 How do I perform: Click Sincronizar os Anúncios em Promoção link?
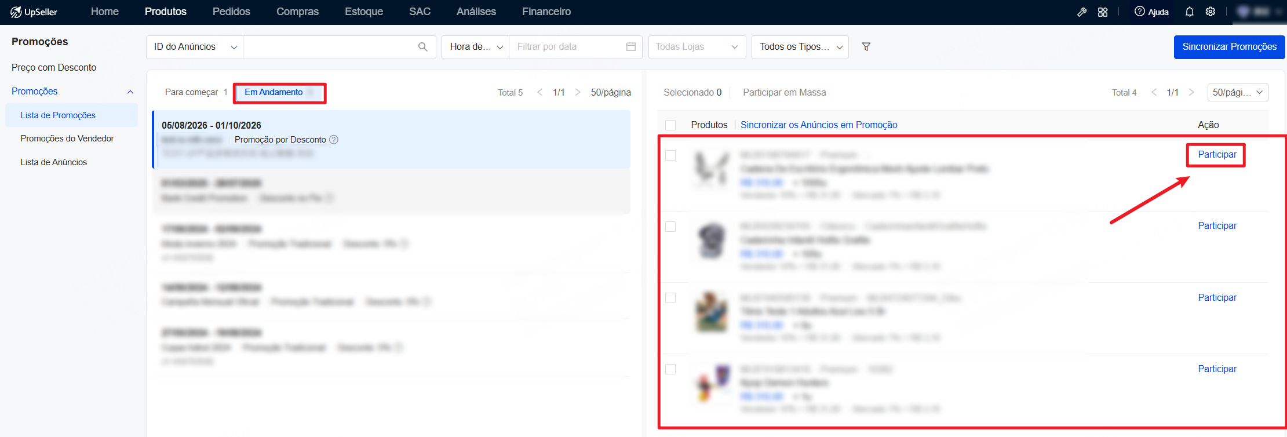click(819, 125)
